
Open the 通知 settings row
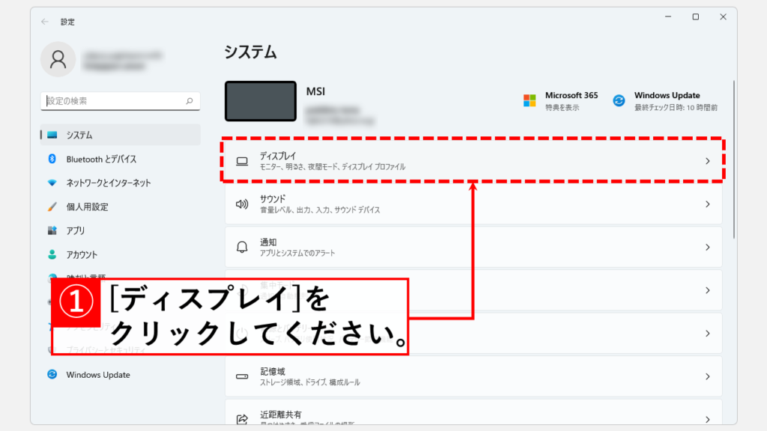(x=473, y=247)
